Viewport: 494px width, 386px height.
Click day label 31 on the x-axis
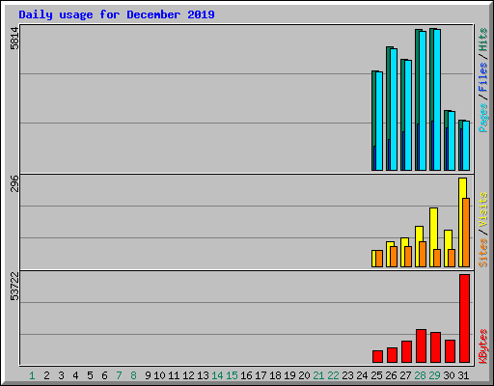coord(463,375)
